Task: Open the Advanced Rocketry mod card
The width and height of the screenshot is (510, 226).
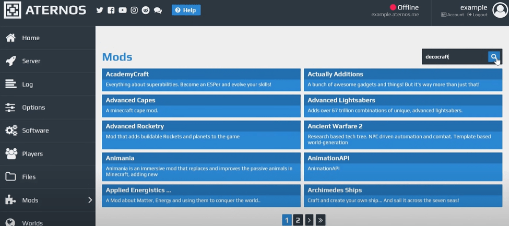Action: click(201, 135)
